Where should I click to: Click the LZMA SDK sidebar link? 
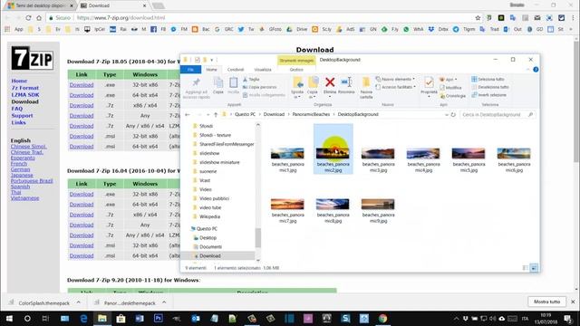(x=25, y=95)
